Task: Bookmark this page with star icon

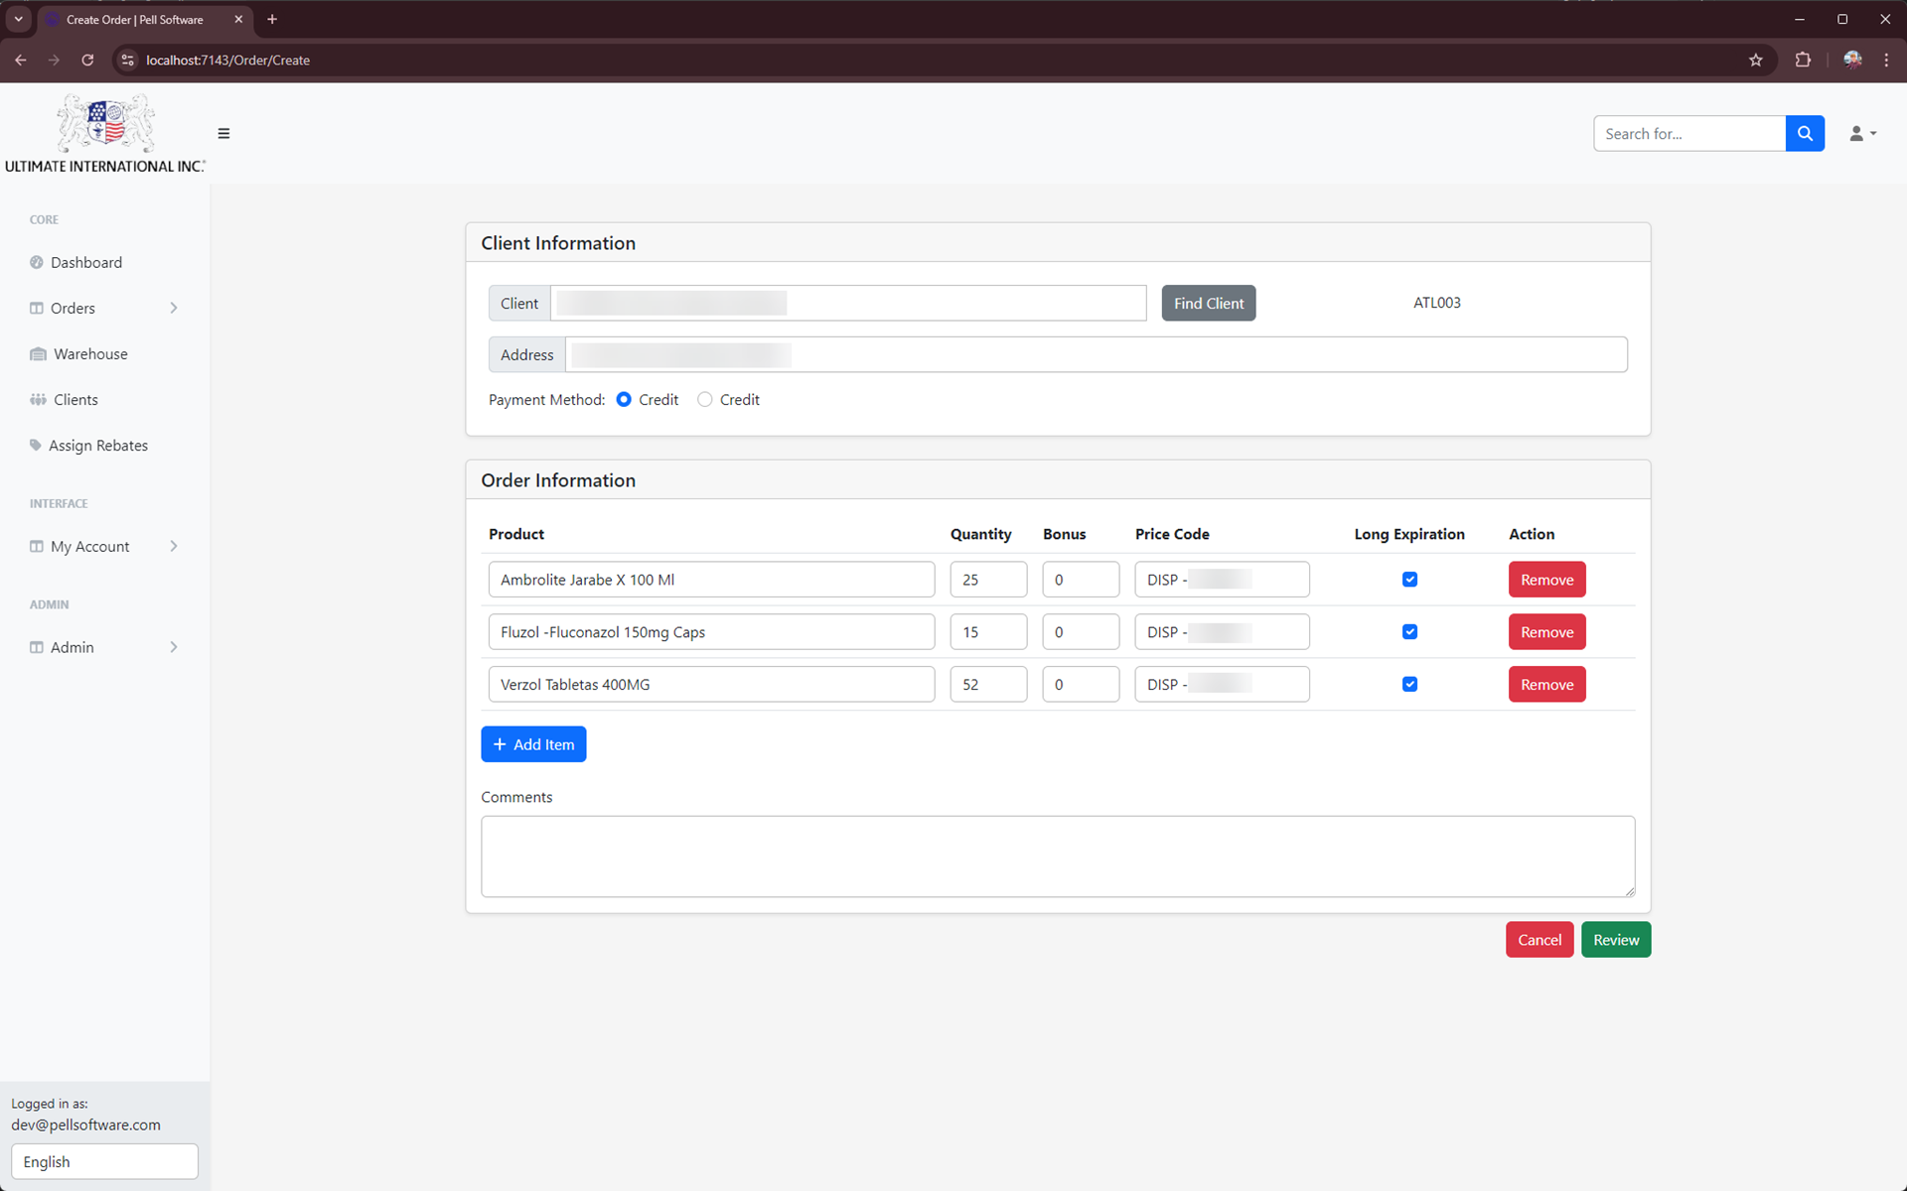Action: (1755, 60)
